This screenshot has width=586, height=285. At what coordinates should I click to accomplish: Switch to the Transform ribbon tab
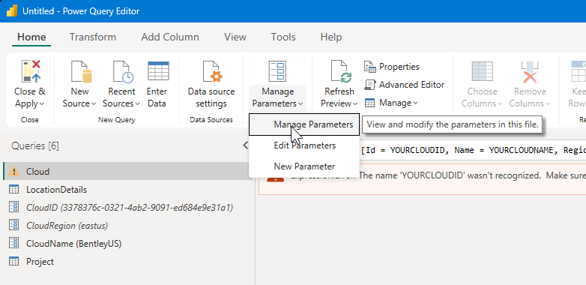(93, 37)
